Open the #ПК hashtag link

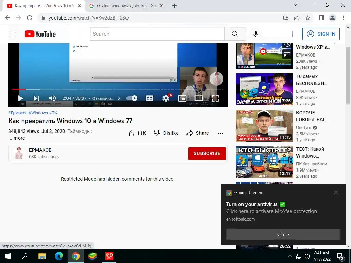53,113
